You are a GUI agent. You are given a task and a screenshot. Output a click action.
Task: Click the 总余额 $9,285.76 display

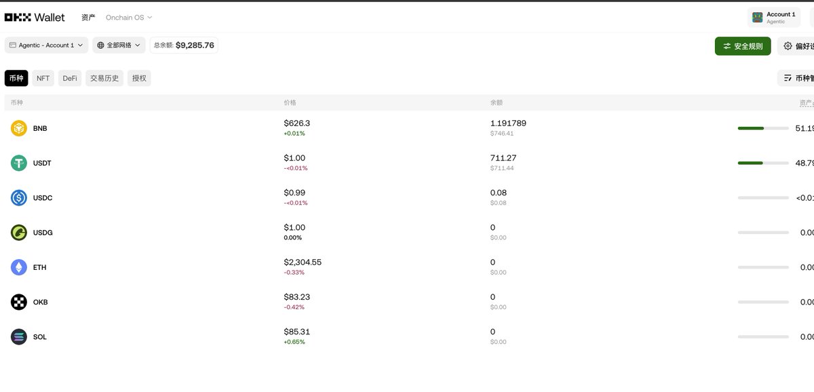click(x=184, y=45)
